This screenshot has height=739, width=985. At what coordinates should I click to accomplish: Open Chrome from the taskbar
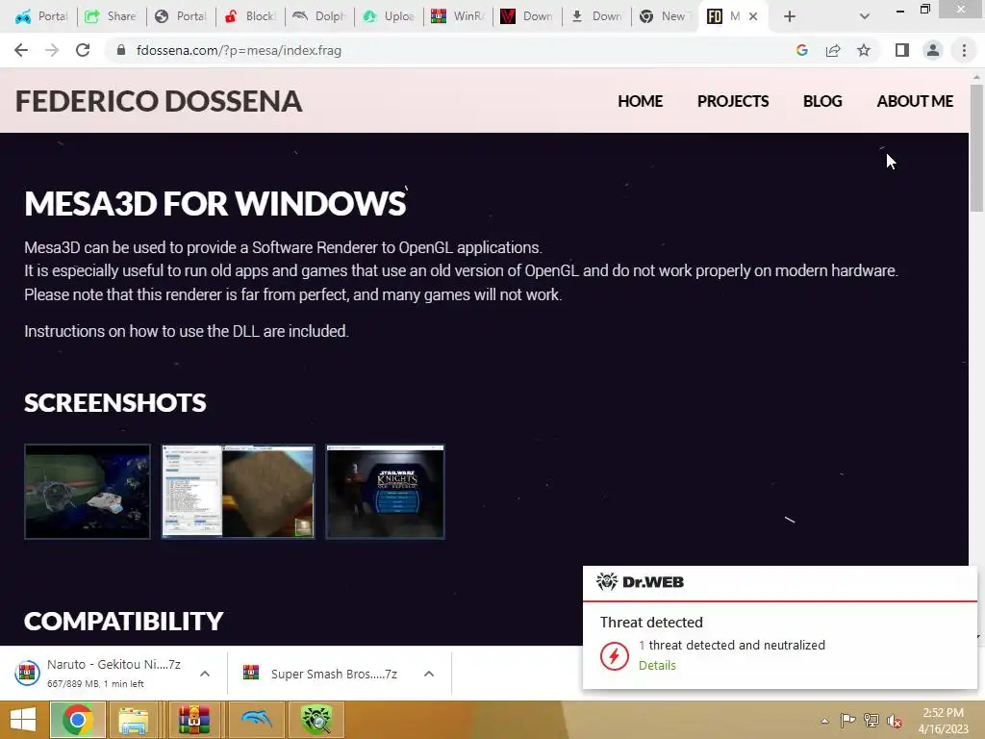point(77,720)
